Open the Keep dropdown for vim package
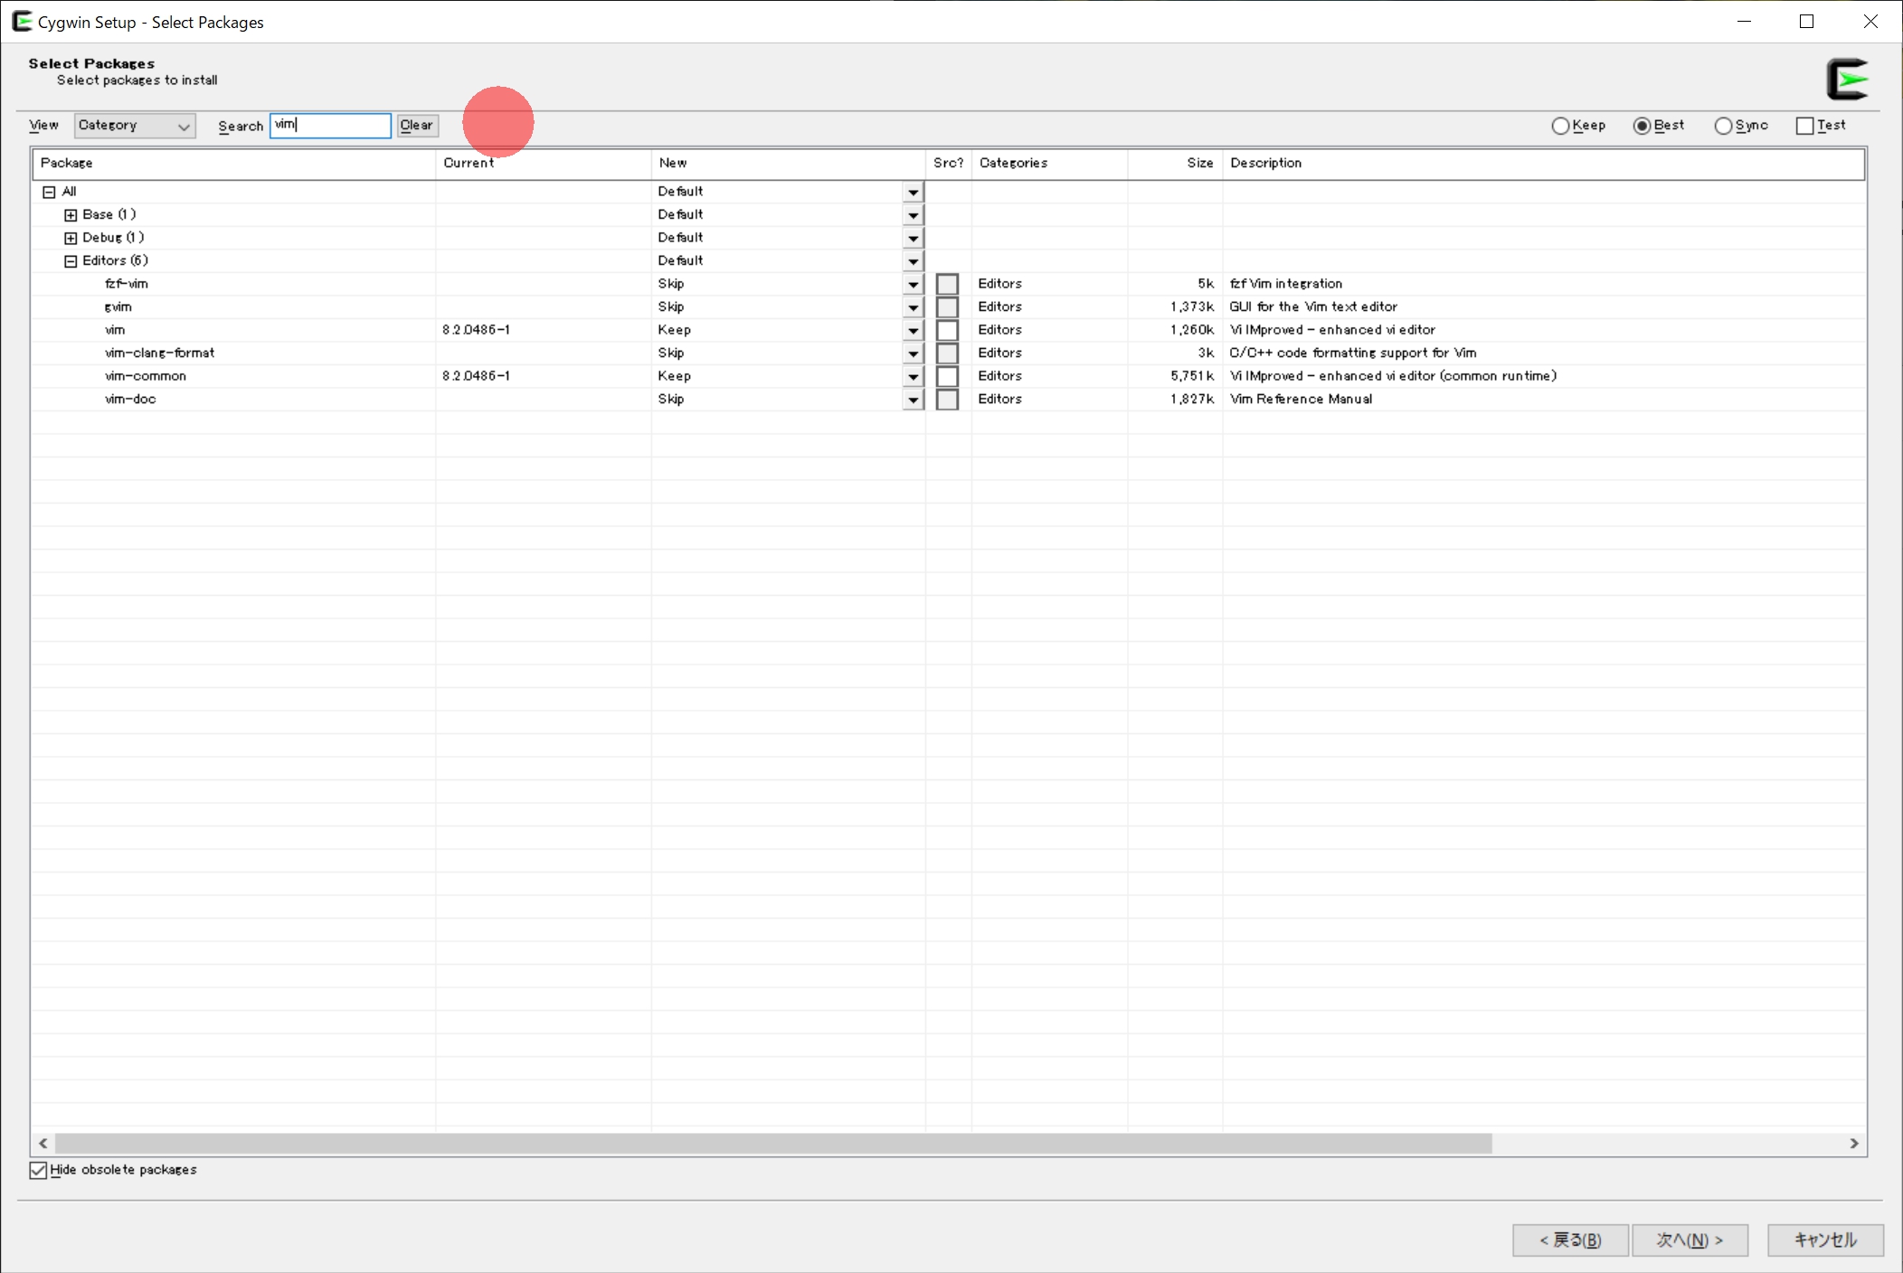 coord(914,330)
